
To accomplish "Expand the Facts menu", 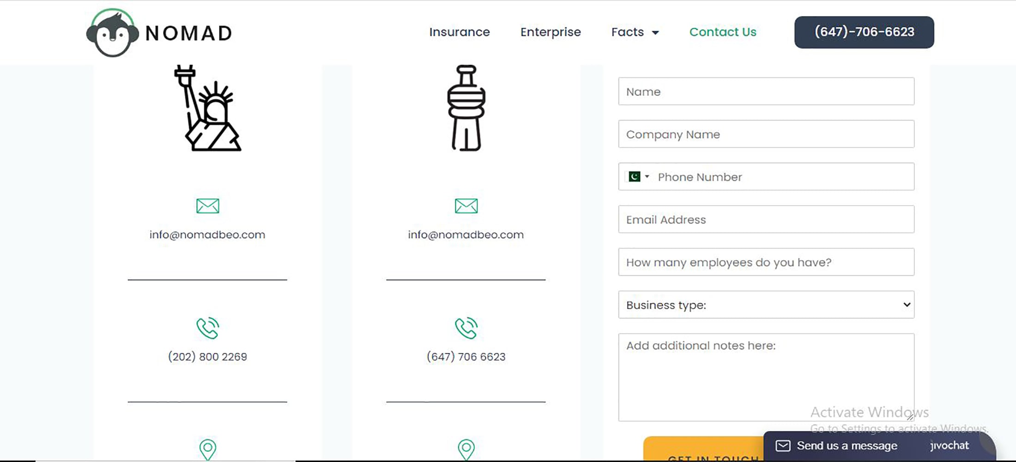I will coord(635,32).
